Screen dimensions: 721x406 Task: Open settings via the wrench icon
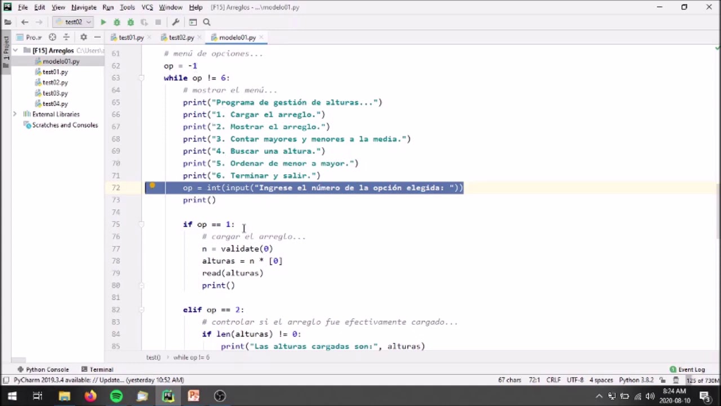click(x=176, y=22)
